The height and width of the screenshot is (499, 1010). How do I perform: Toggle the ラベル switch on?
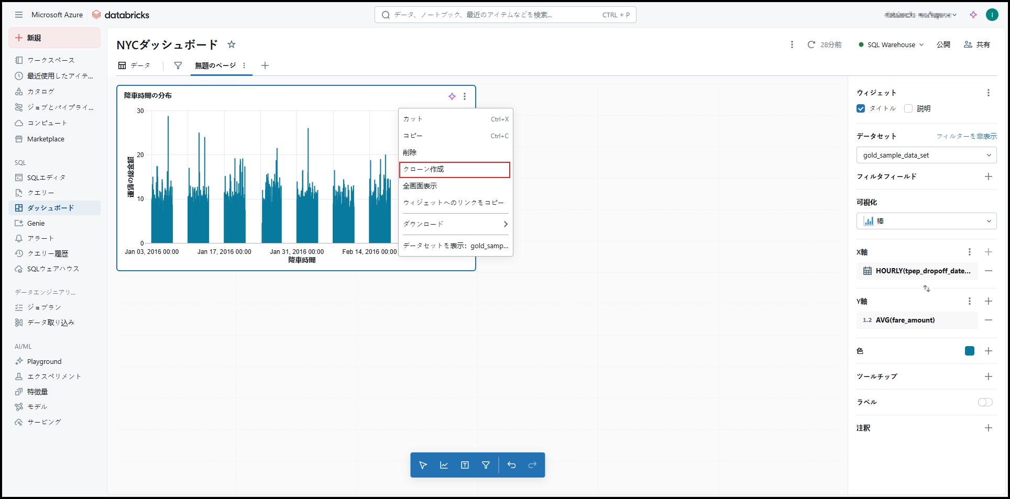[985, 402]
